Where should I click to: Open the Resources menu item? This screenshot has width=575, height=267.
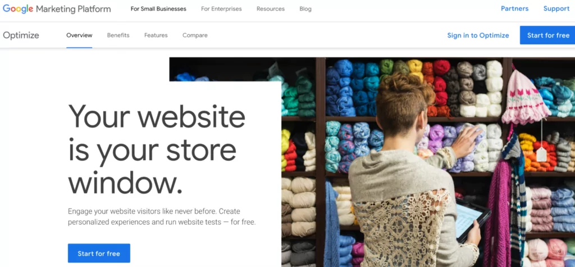[271, 9]
